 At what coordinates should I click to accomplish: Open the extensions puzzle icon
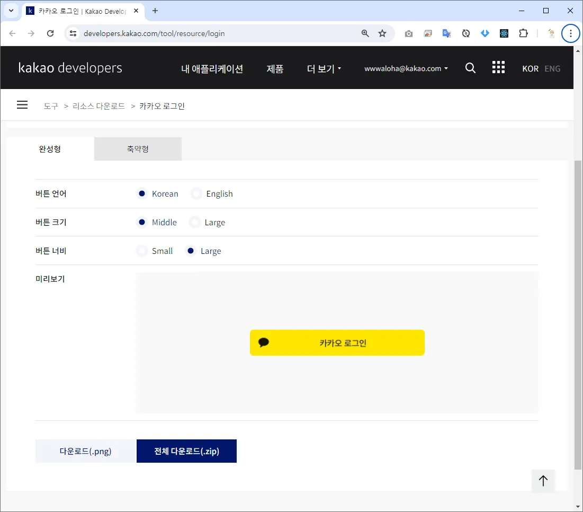(x=523, y=33)
